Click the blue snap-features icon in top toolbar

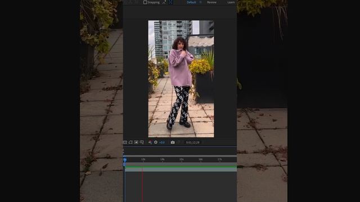(x=170, y=2)
